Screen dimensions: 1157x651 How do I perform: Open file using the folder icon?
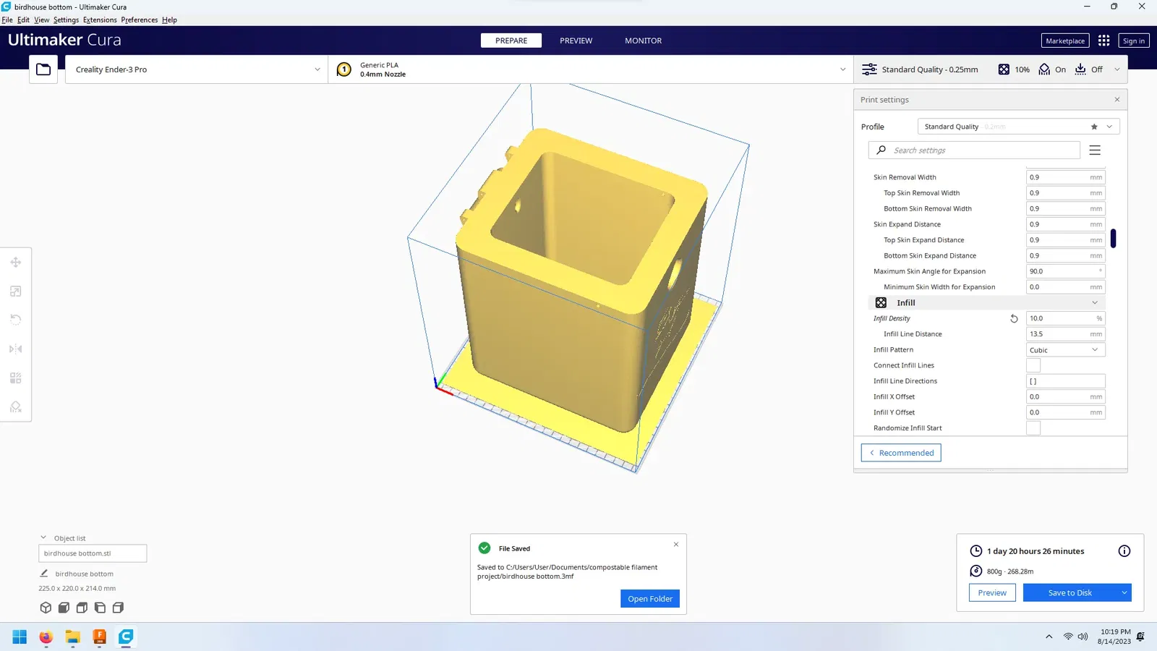(x=43, y=69)
